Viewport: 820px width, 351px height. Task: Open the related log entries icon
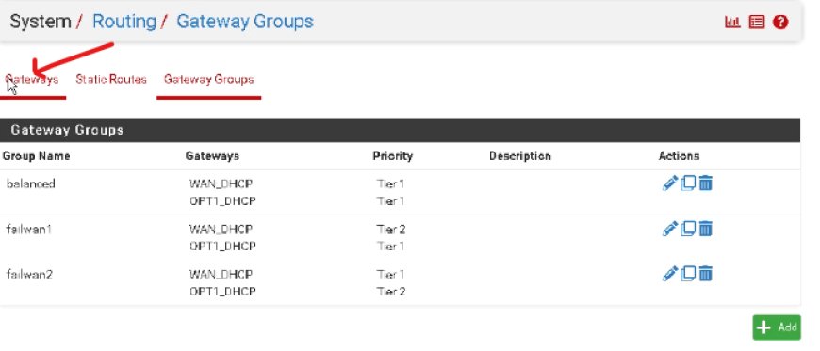tap(757, 22)
